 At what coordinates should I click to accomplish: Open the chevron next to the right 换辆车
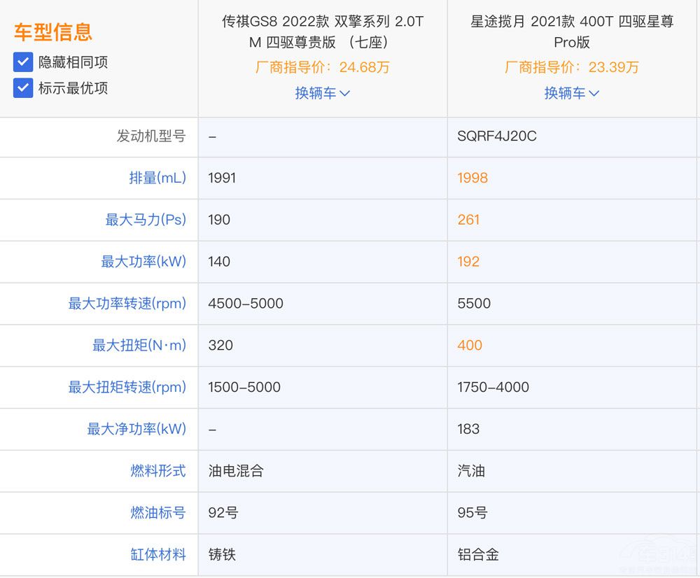point(594,93)
